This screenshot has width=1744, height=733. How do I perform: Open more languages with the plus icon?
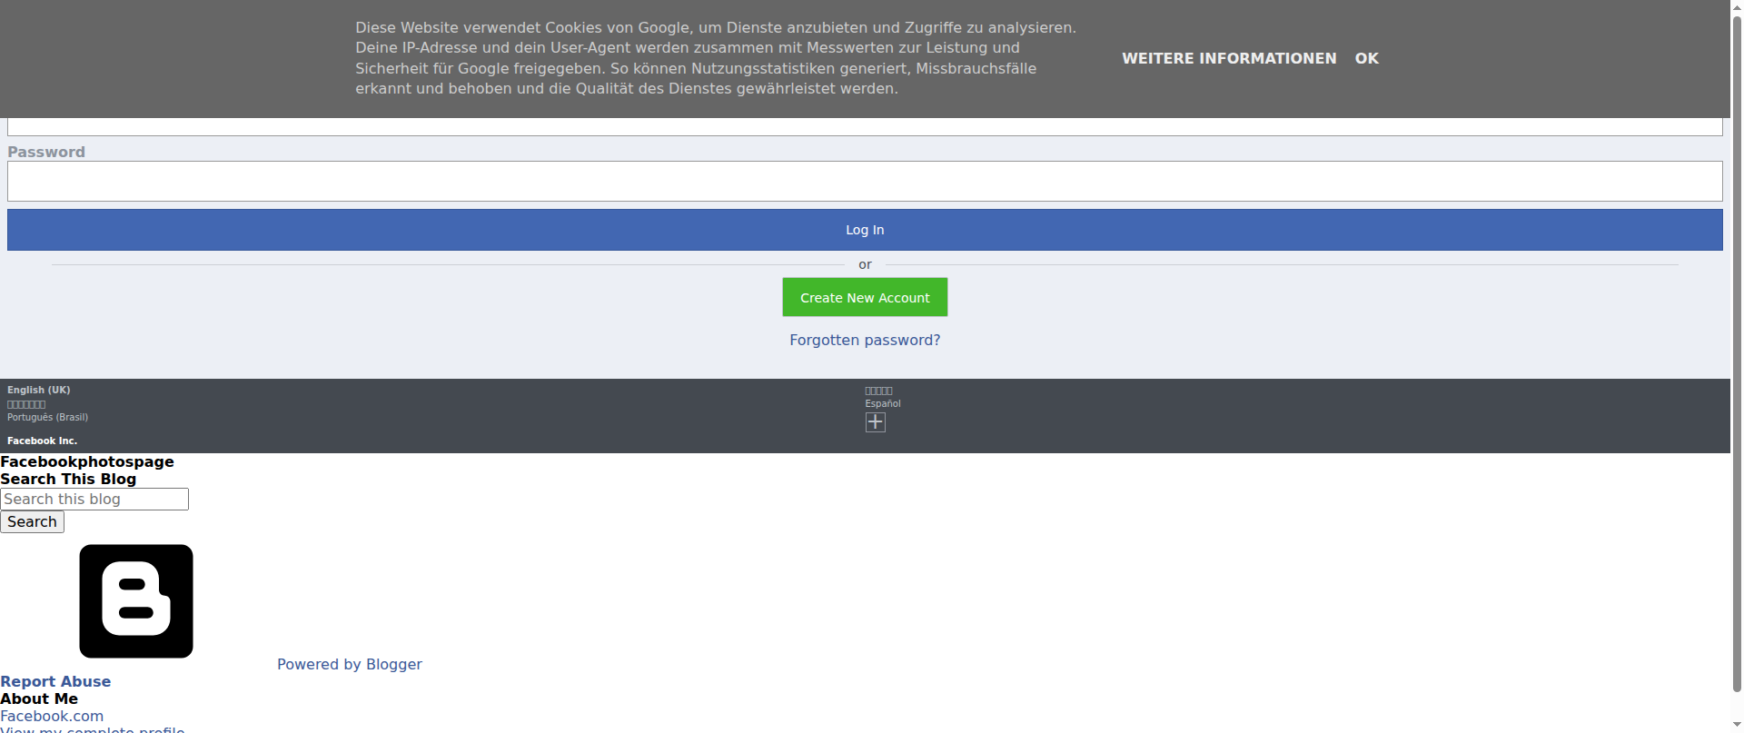pos(875,421)
